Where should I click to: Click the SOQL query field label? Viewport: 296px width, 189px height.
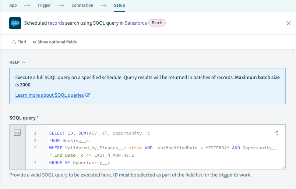click(x=22, y=118)
